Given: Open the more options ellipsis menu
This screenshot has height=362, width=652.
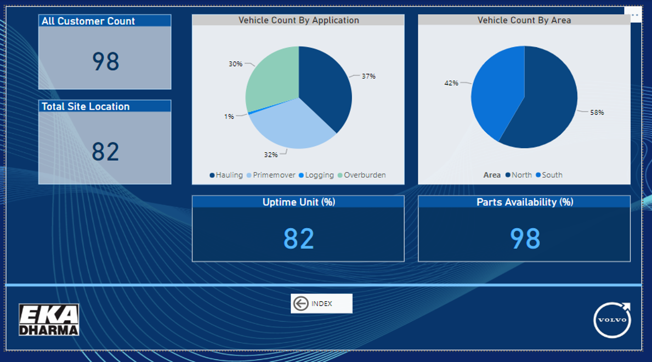Looking at the screenshot, I should [634, 15].
